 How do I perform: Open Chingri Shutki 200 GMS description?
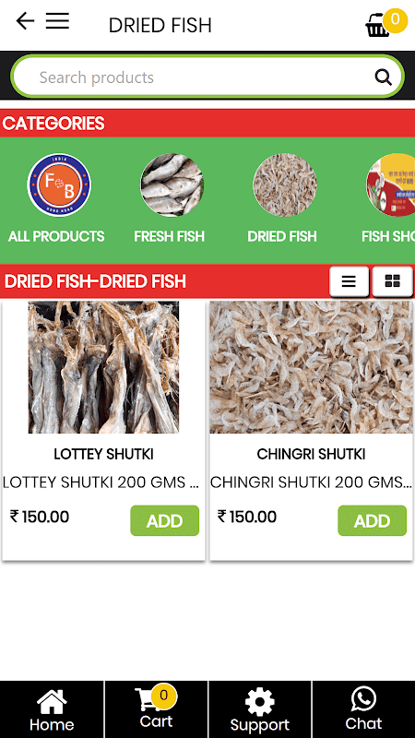(311, 482)
